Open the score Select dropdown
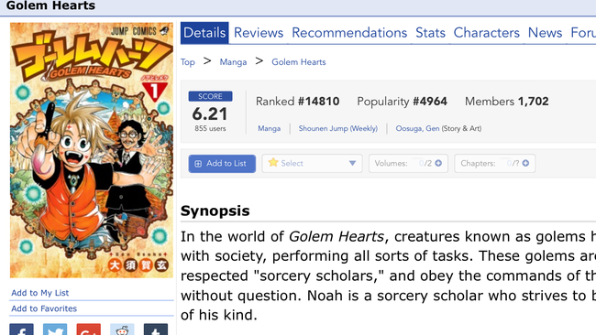Image resolution: width=596 pixels, height=335 pixels. coord(312,164)
